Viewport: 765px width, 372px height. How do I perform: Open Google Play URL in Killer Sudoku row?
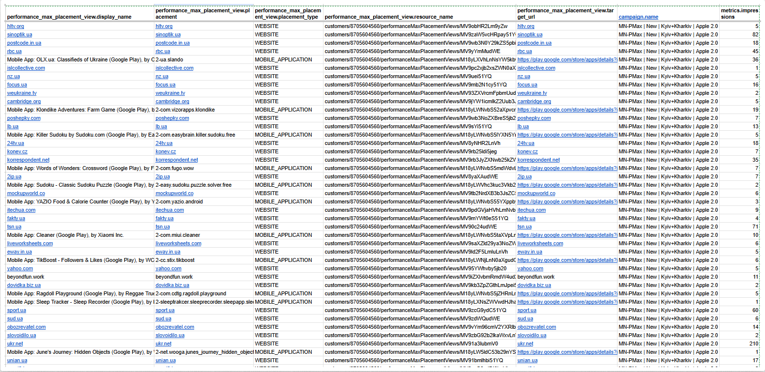tap(567, 135)
